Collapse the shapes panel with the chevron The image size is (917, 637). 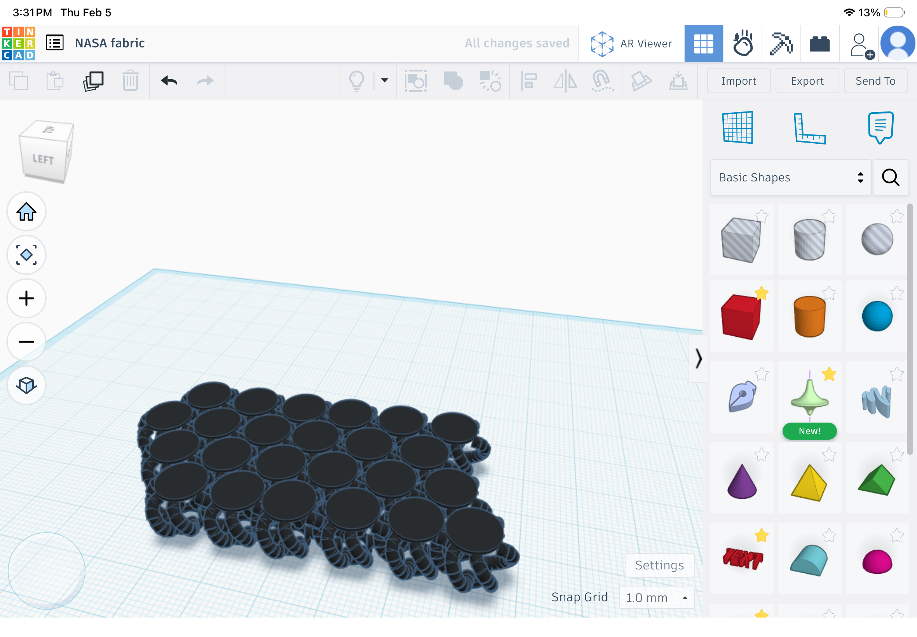pos(698,359)
